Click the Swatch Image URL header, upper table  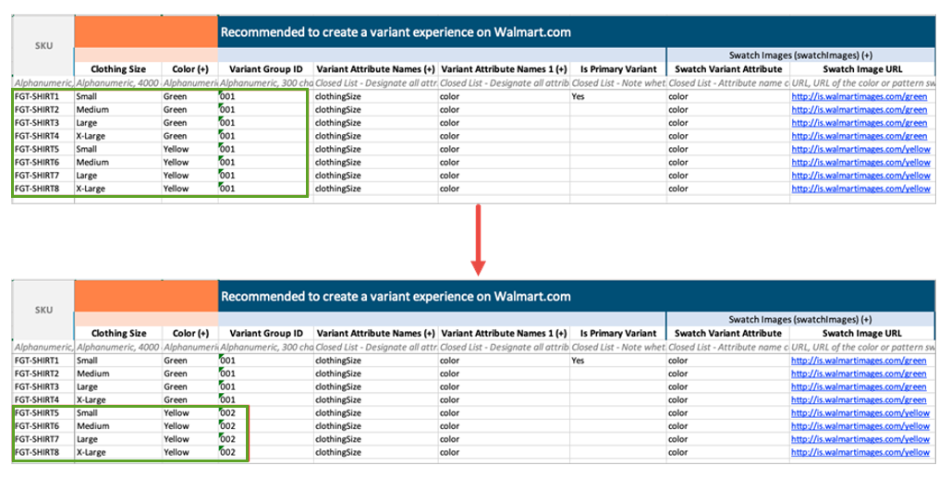pyautogui.click(x=862, y=69)
